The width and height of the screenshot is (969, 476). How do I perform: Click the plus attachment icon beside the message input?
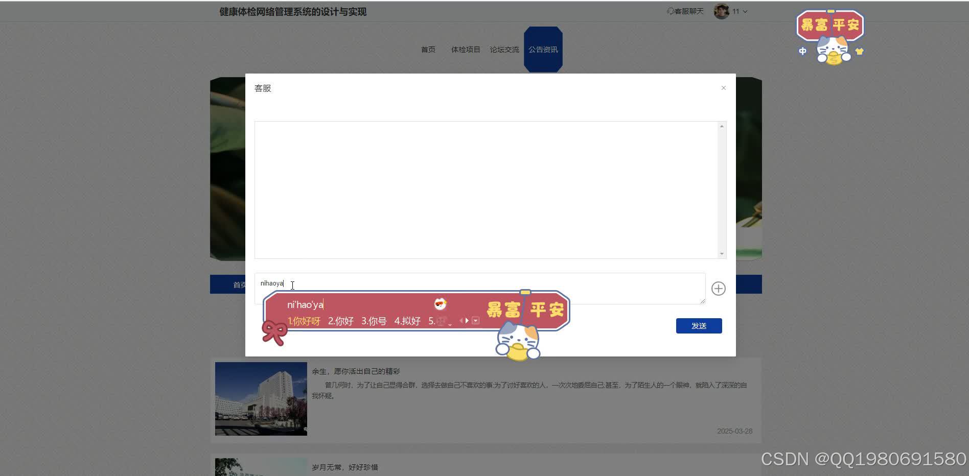[x=718, y=289]
